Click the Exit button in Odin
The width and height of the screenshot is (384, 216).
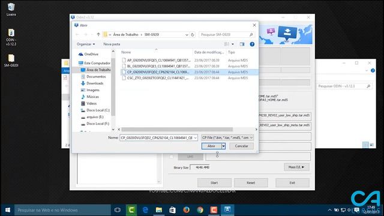click(292, 182)
